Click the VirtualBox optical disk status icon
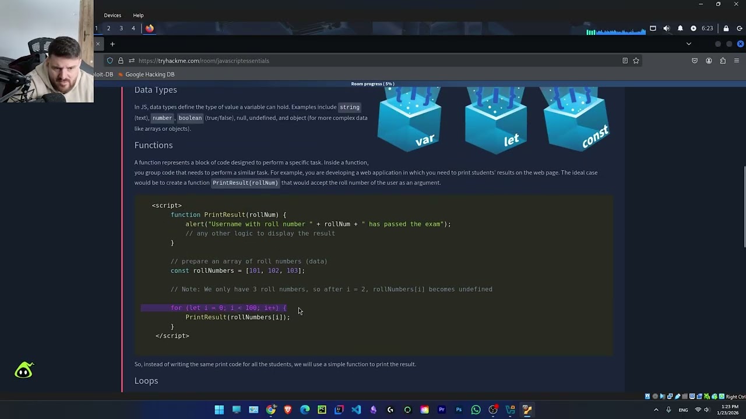 [655, 396]
